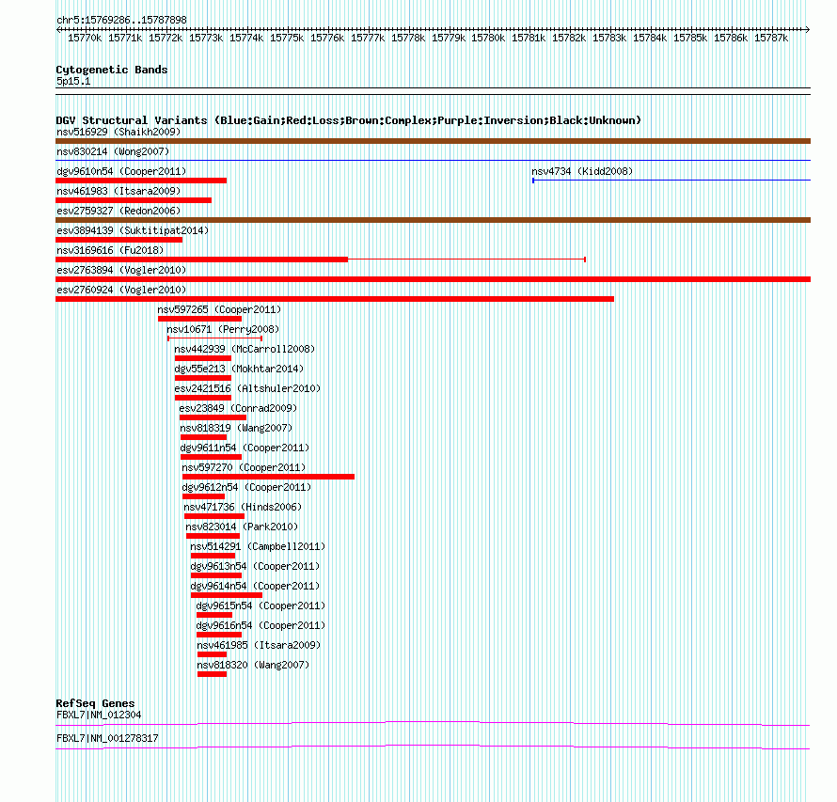Click the red nsv461983 loss bar

[134, 200]
